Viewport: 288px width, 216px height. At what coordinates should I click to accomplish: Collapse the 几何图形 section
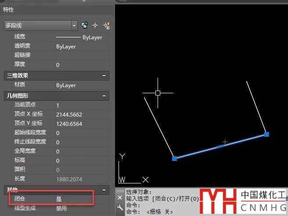104,95
